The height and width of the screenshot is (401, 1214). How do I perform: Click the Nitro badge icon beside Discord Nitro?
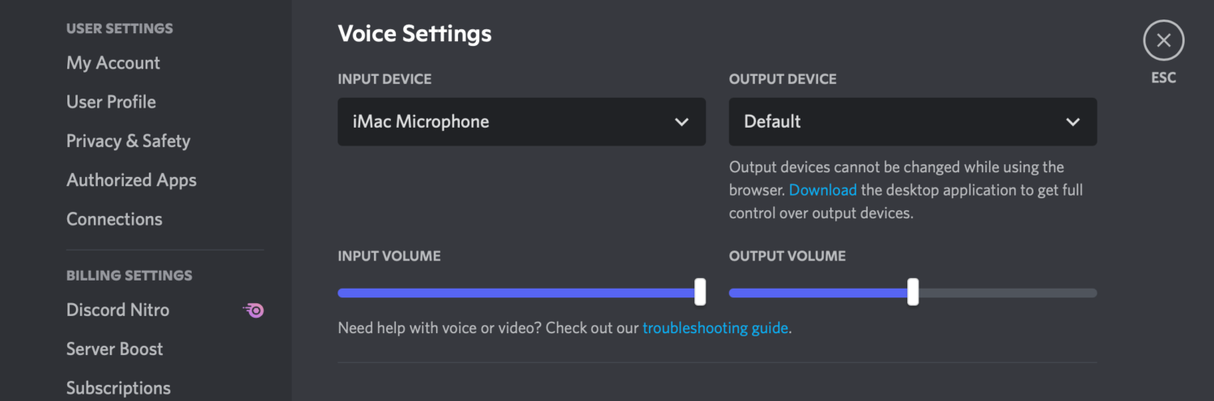coord(254,310)
